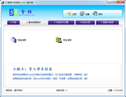Click the 当前任务：f status text
126x97 pixels.
click(61, 90)
